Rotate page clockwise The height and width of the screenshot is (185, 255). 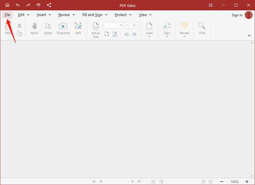pos(134,34)
